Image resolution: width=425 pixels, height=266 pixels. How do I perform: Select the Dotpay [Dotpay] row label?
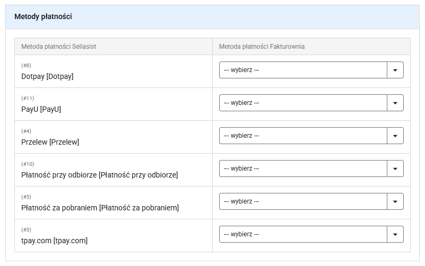(47, 77)
